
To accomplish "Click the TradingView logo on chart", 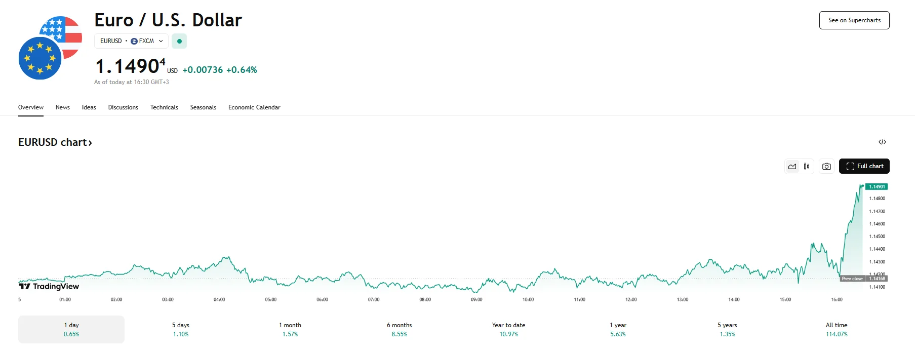I will [49, 286].
